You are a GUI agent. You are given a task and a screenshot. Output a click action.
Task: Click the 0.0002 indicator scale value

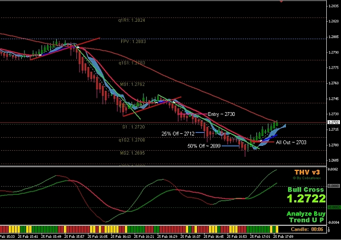(333, 169)
